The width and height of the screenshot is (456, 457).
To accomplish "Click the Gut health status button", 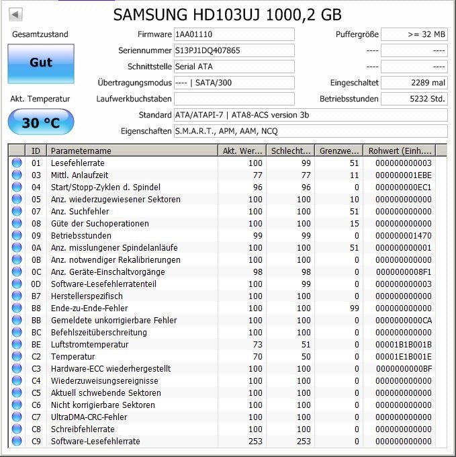I will point(41,64).
